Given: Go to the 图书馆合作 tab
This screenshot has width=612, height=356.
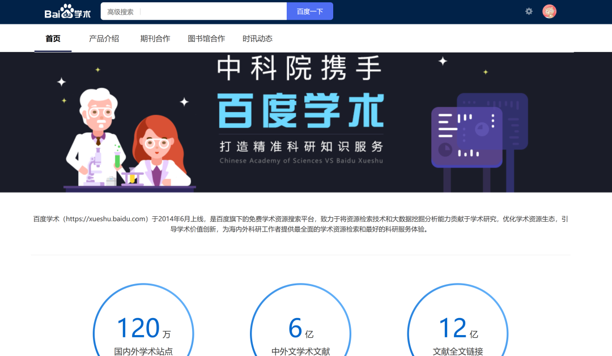Looking at the screenshot, I should [x=206, y=38].
